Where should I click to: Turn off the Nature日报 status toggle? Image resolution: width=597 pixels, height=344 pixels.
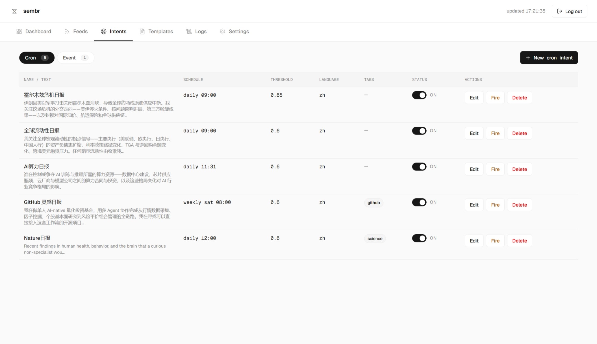pyautogui.click(x=419, y=238)
